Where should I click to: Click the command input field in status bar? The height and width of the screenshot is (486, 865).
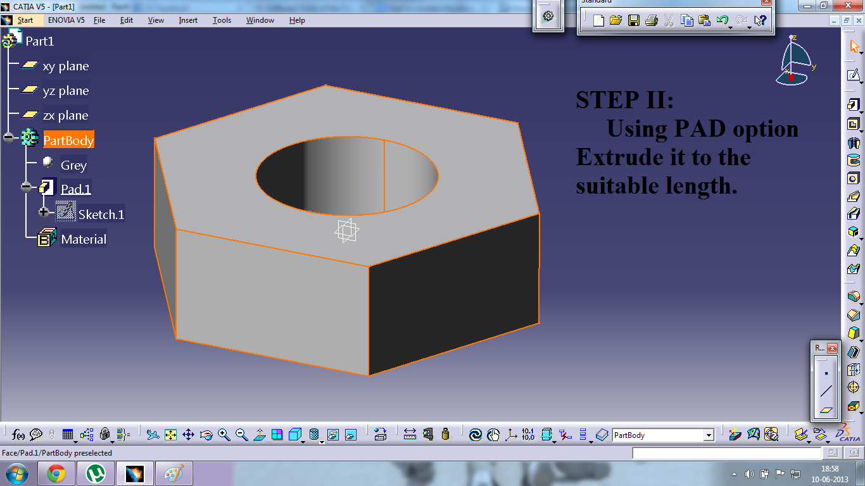pyautogui.click(x=726, y=453)
